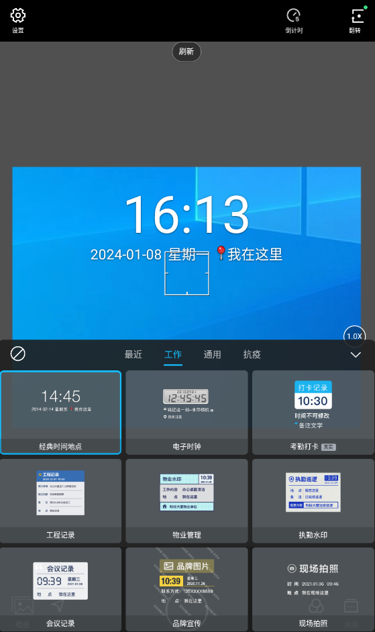Collapse the watermark panel with chevron
This screenshot has width=375, height=632.
(x=356, y=355)
